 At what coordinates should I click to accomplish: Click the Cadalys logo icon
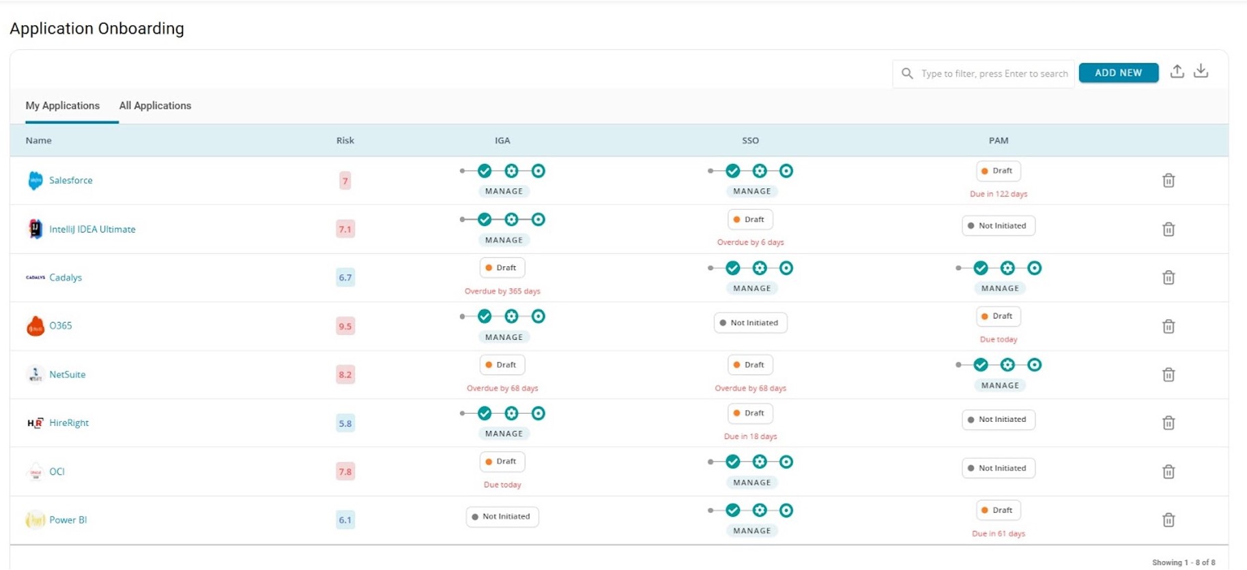click(x=35, y=277)
